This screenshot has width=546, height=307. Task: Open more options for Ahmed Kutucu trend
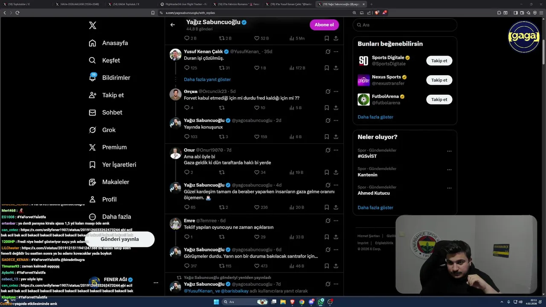pos(449,188)
